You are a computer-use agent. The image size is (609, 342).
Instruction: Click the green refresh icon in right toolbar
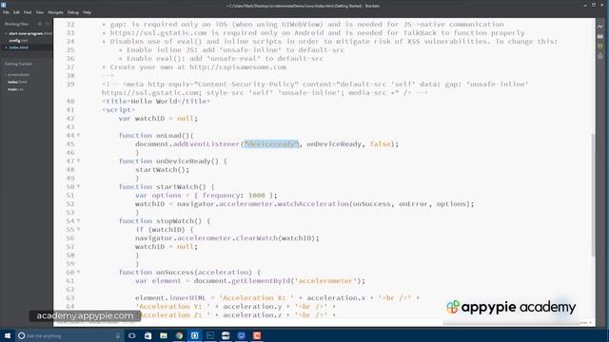coord(600,47)
